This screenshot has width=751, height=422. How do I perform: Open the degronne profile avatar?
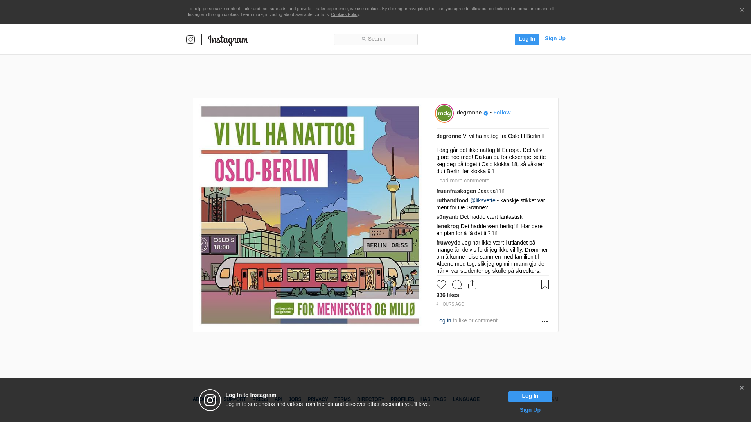click(x=444, y=113)
